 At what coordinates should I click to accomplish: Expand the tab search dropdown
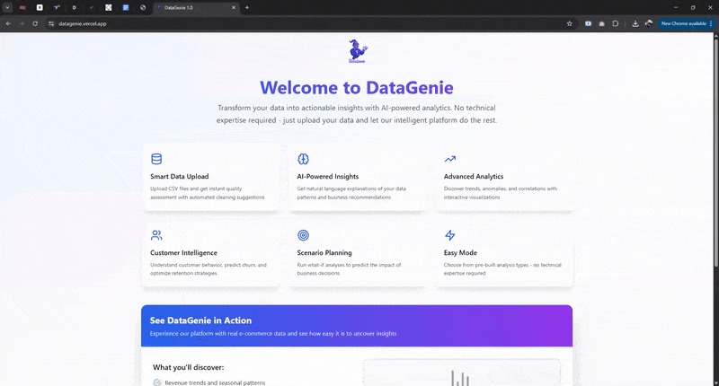point(7,7)
